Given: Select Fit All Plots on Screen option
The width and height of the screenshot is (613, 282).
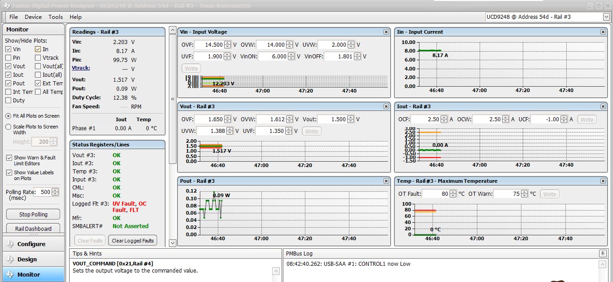Looking at the screenshot, I should [9, 116].
